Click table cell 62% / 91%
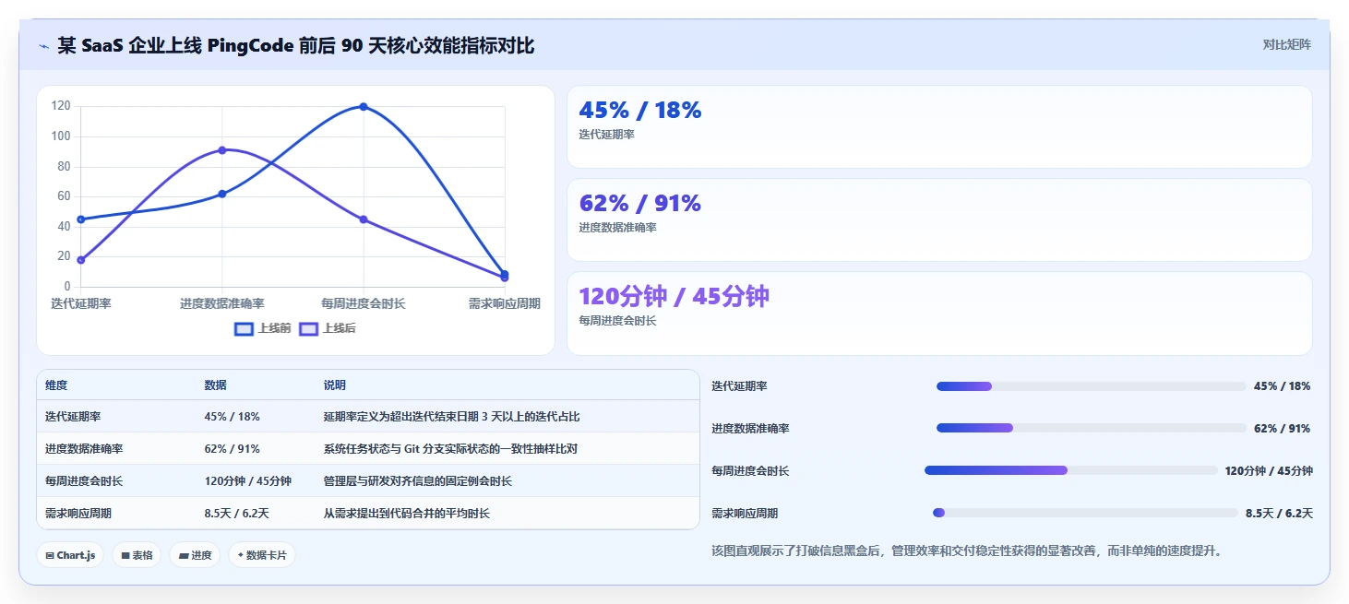The width and height of the screenshot is (1349, 604). (x=233, y=449)
